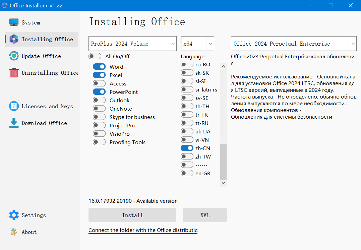This screenshot has height=250, width=361.
Task: Disable the Word toggle
Action: [99, 67]
